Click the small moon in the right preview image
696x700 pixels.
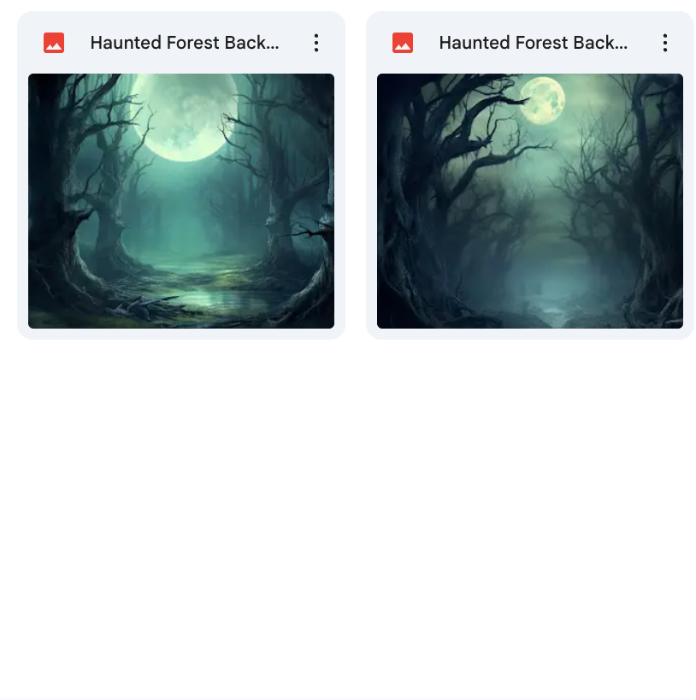pyautogui.click(x=543, y=100)
